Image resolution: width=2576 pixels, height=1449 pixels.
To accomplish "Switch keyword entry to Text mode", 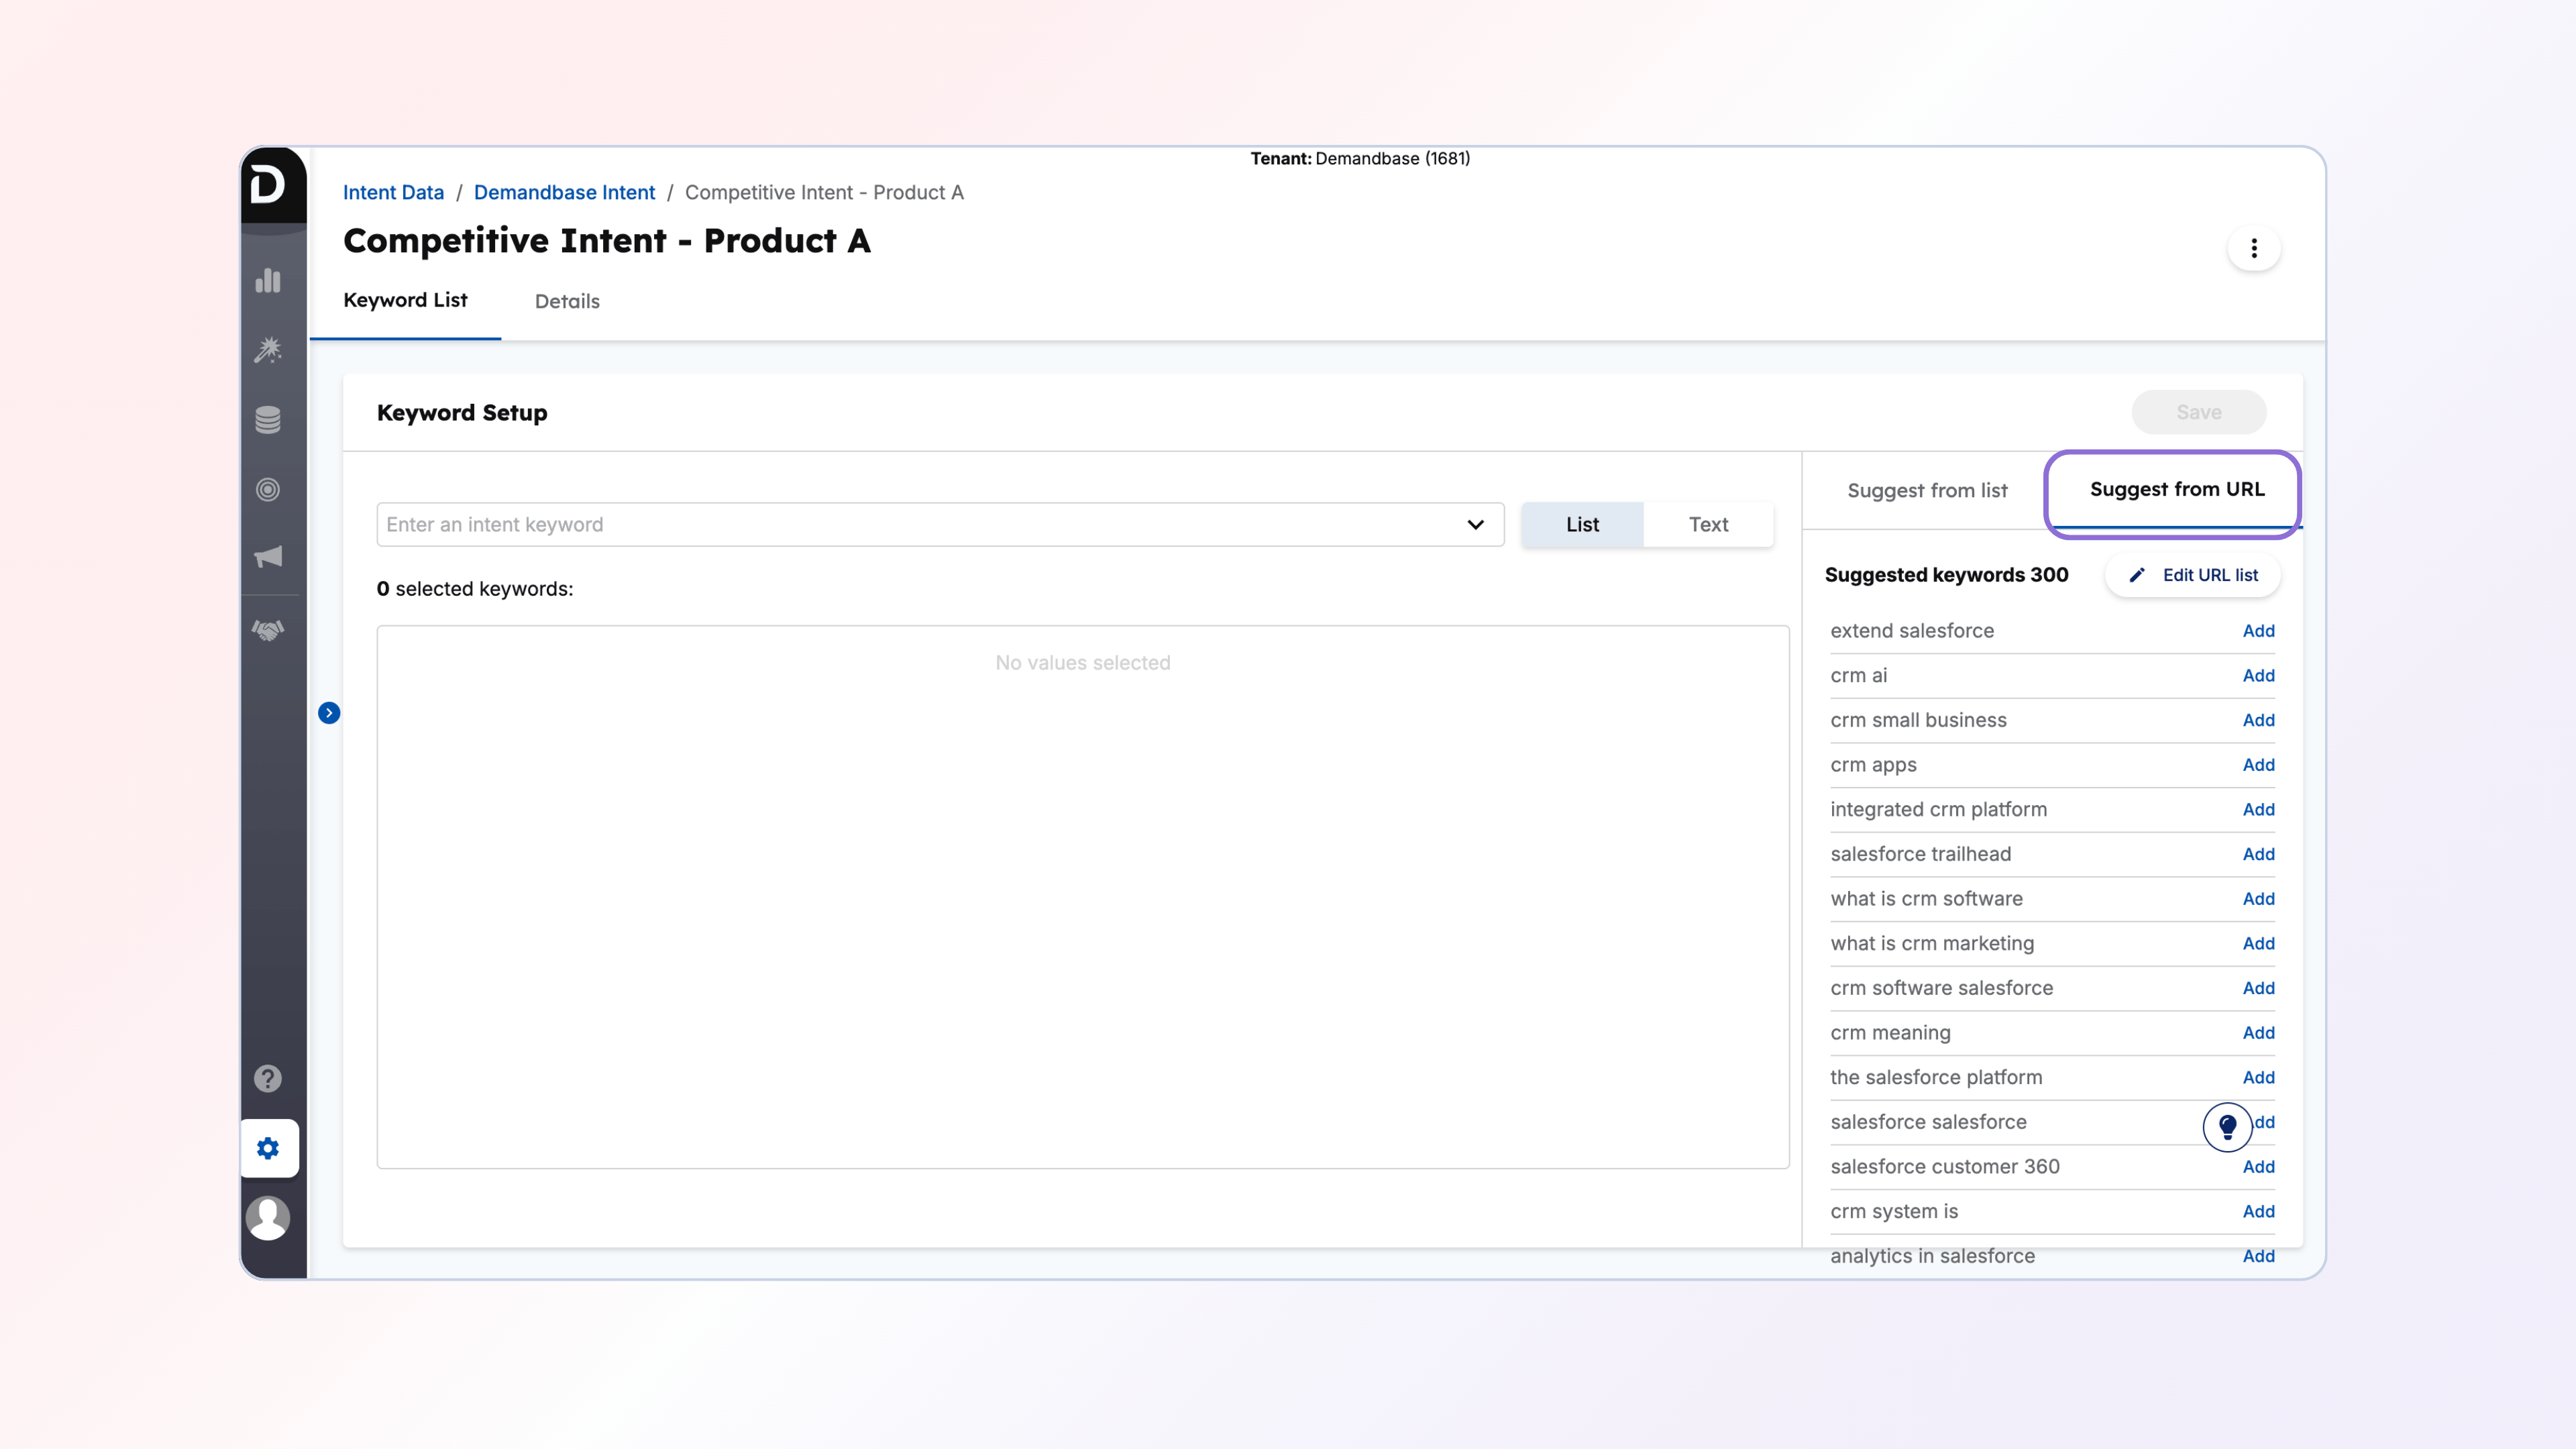I will (1708, 524).
